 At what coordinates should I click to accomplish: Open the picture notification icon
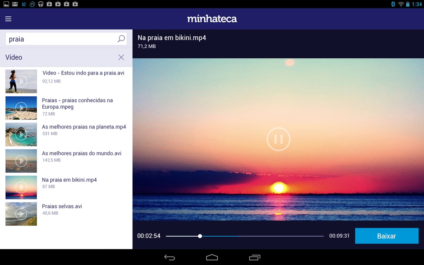click(6, 4)
